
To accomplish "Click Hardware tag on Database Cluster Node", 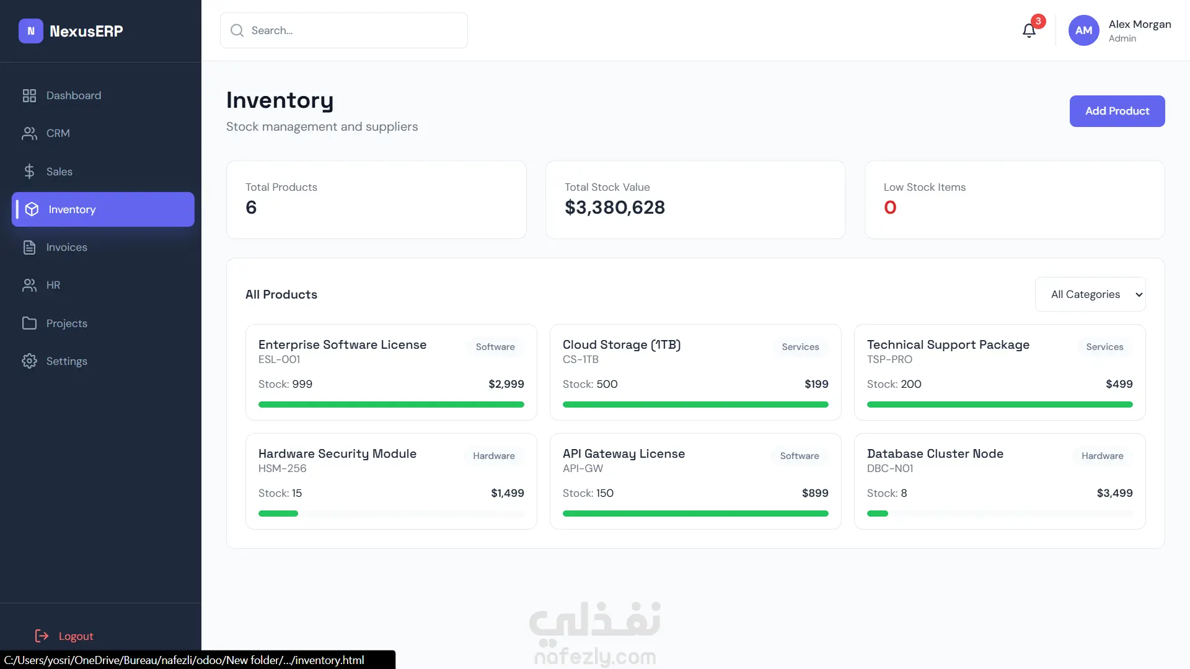I will tap(1103, 456).
